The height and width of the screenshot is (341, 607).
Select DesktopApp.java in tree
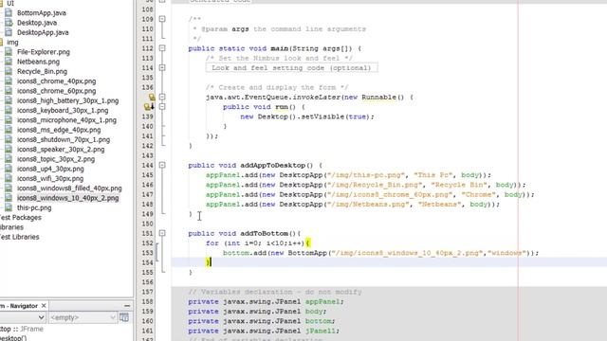click(43, 32)
